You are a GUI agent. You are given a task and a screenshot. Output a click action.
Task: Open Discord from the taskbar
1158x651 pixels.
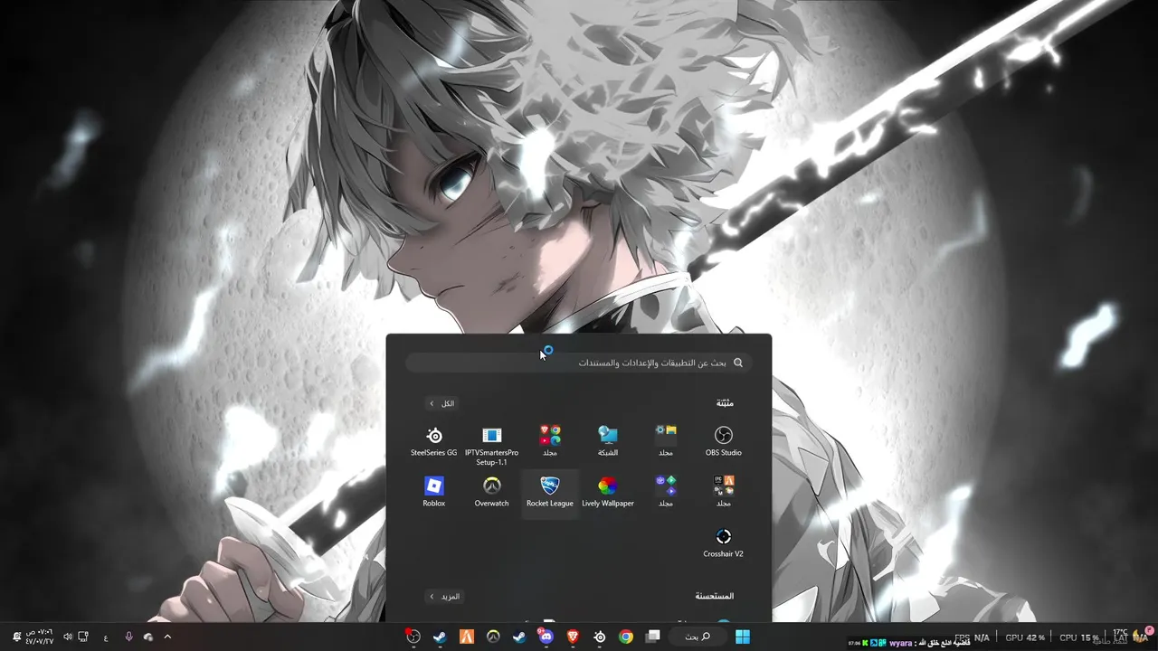pyautogui.click(x=546, y=637)
